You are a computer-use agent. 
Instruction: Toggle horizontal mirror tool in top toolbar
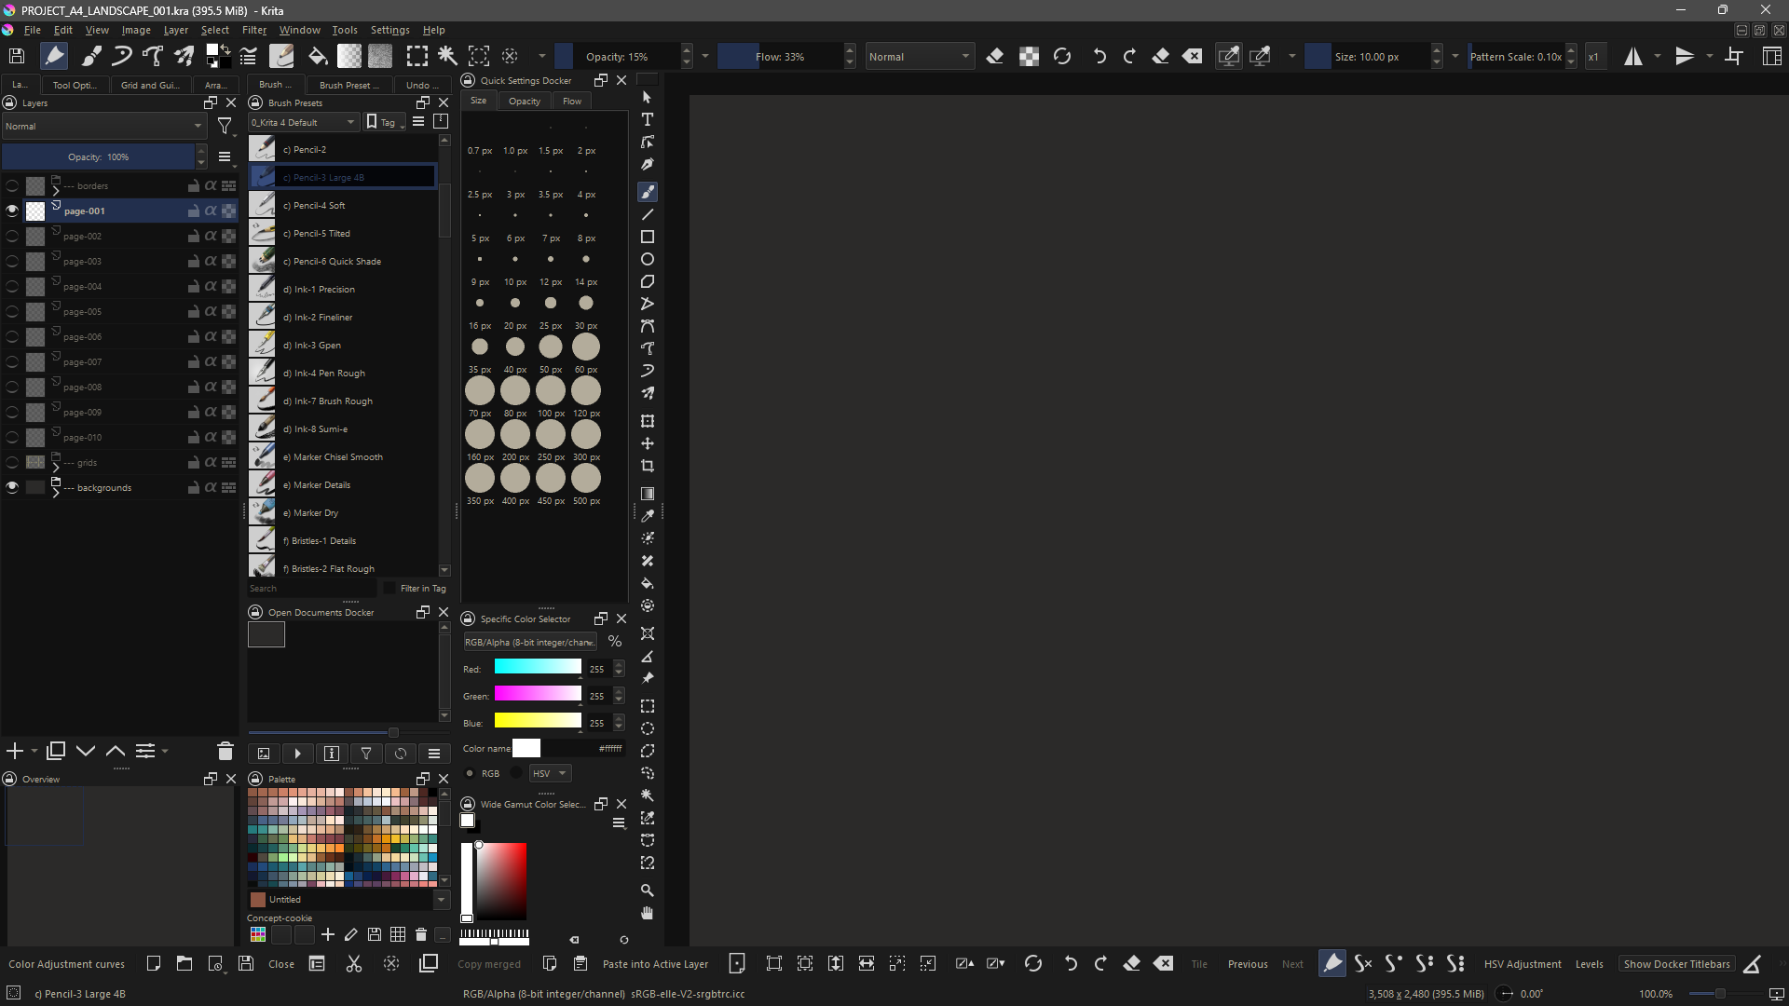(x=1633, y=57)
